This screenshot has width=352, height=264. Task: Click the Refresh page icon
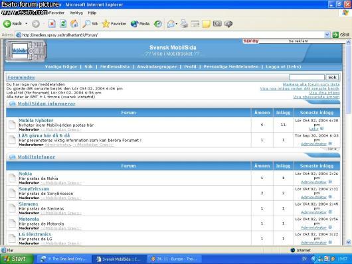(63, 24)
